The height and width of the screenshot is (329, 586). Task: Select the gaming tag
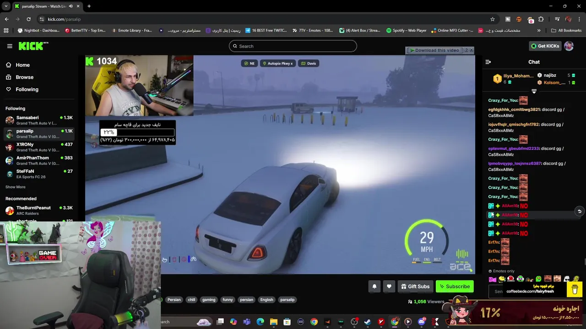point(209,300)
